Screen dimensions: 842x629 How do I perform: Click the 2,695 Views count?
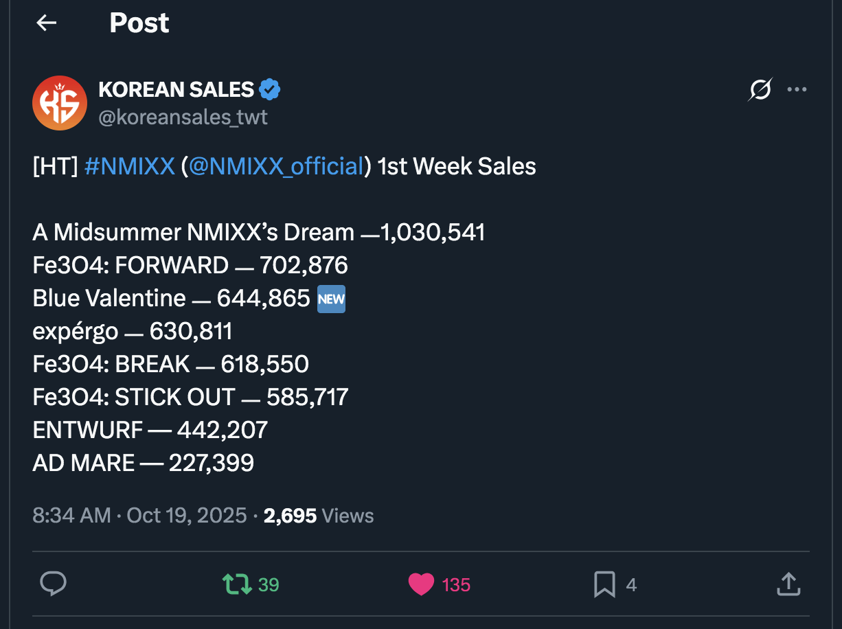[x=319, y=516]
